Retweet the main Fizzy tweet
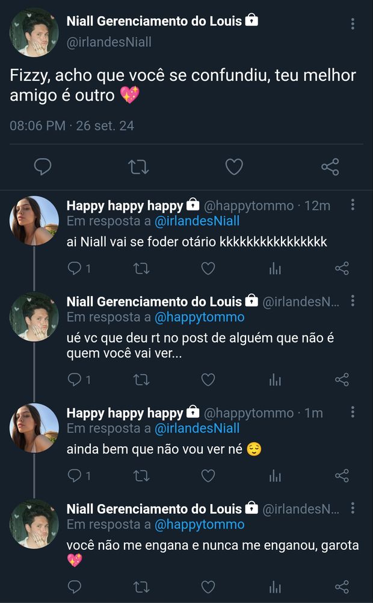This screenshot has width=373, height=603. [x=138, y=166]
